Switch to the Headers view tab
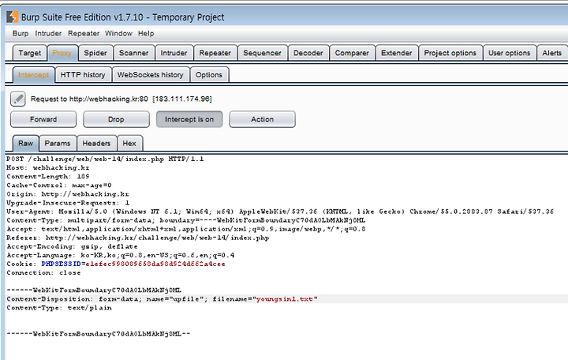This screenshot has width=568, height=360. tap(96, 143)
